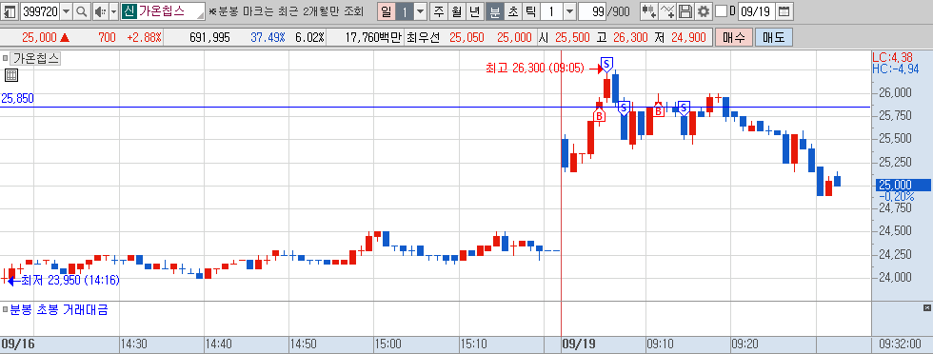This screenshot has width=933, height=354.
Task: Open the add indicator line icon
Action: pos(668,10)
